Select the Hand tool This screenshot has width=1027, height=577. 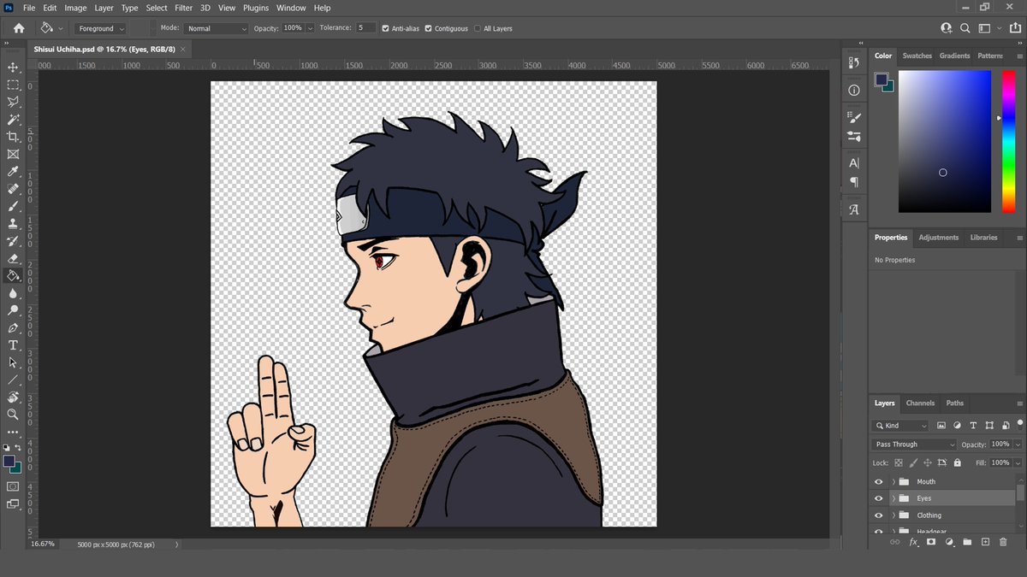tap(13, 397)
